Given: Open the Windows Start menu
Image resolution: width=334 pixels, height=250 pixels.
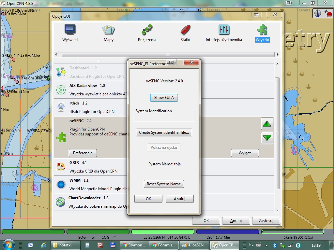Looking at the screenshot, I should click(8, 245).
